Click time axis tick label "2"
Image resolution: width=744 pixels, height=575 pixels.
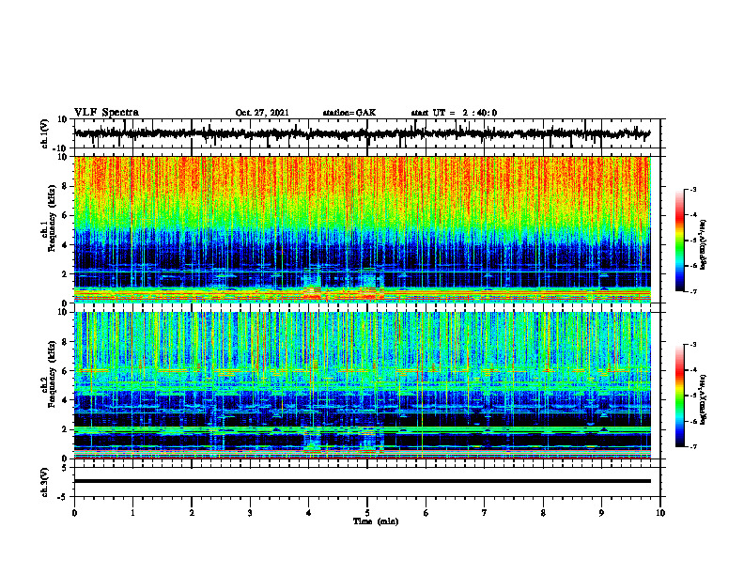tap(192, 513)
